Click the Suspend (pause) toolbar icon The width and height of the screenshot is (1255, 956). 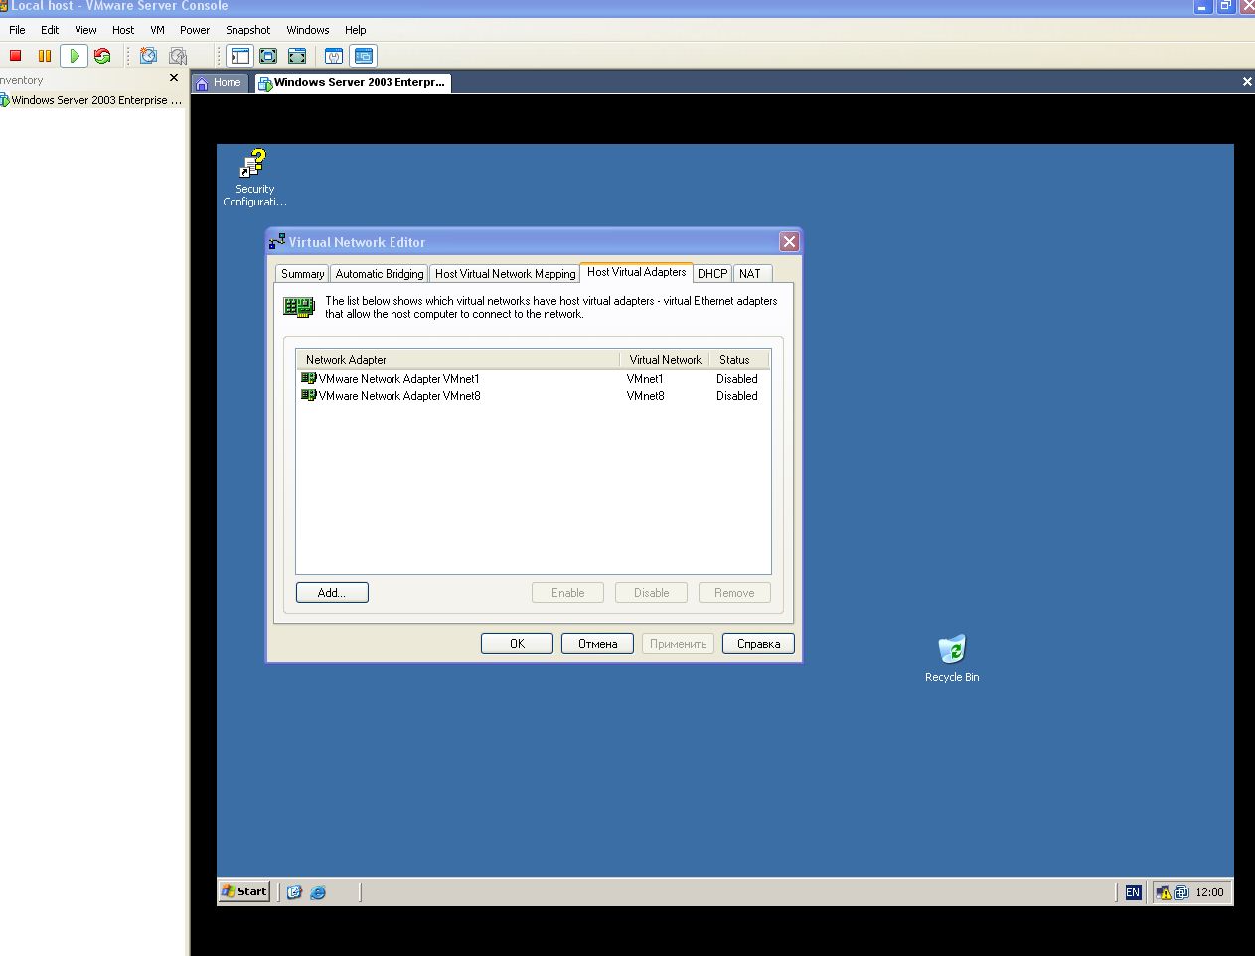pyautogui.click(x=45, y=56)
